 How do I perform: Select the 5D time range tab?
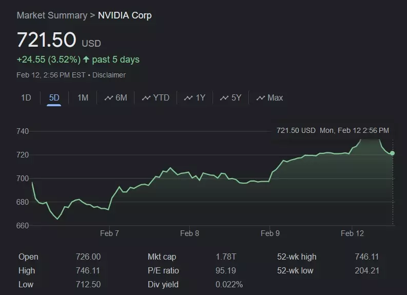[x=54, y=97]
